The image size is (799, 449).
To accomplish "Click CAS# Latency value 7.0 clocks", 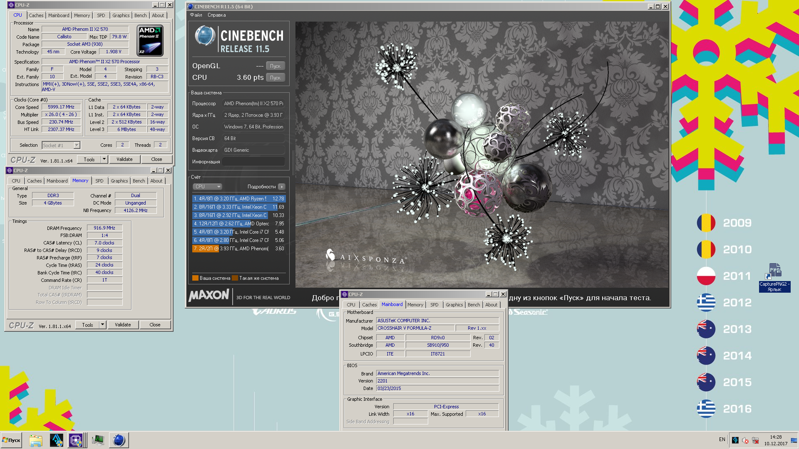I will (104, 243).
